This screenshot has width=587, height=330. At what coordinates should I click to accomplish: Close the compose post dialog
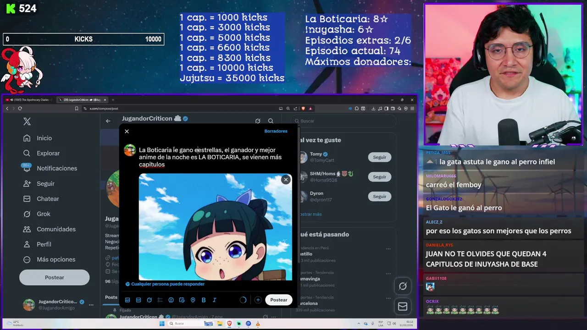coord(127,132)
